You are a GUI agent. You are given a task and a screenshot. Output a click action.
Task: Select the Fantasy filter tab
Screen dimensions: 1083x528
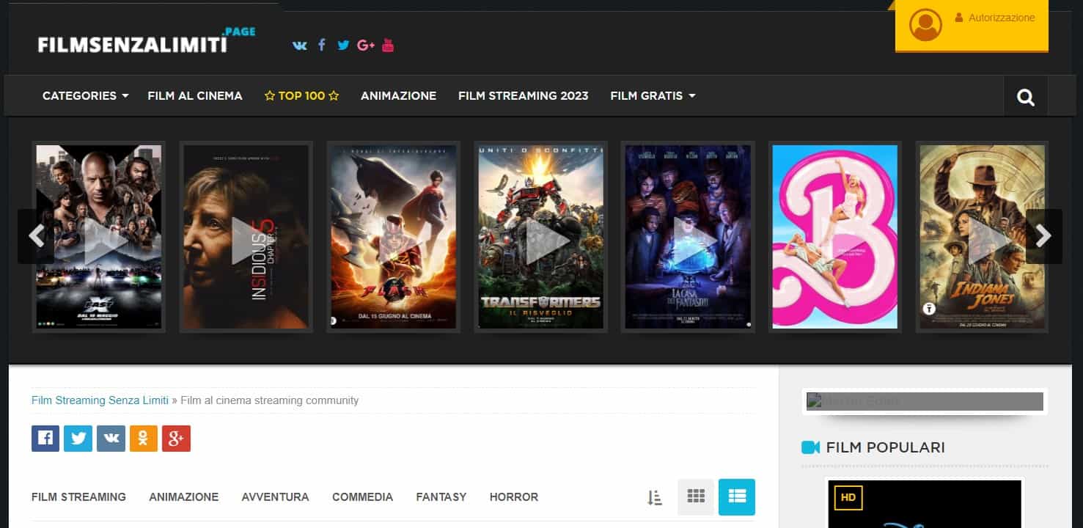pos(441,496)
